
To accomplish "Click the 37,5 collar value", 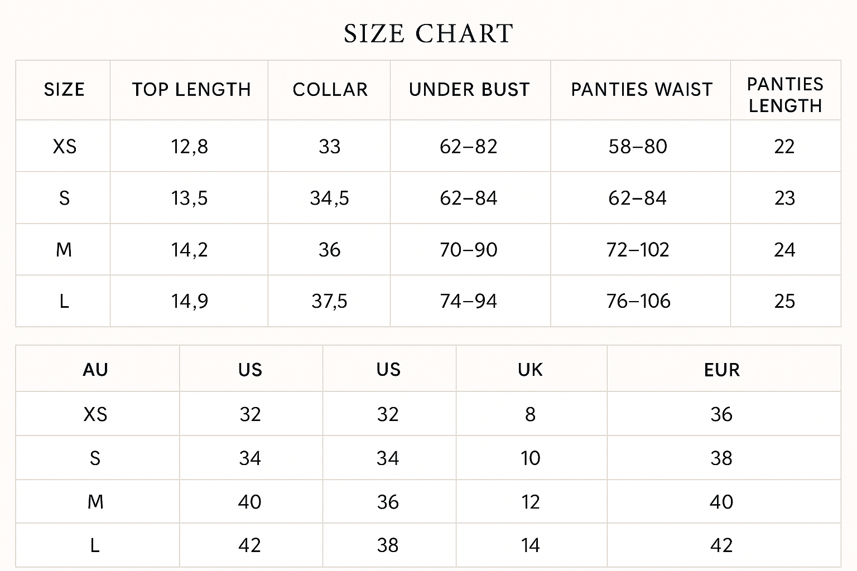I will (x=329, y=301).
